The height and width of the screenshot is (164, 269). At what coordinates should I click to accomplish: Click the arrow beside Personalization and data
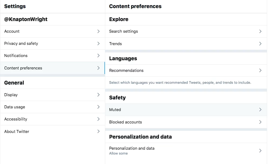[x=260, y=150]
